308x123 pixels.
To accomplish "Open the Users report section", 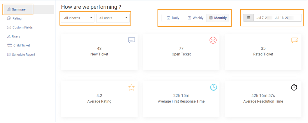I will (16, 36).
